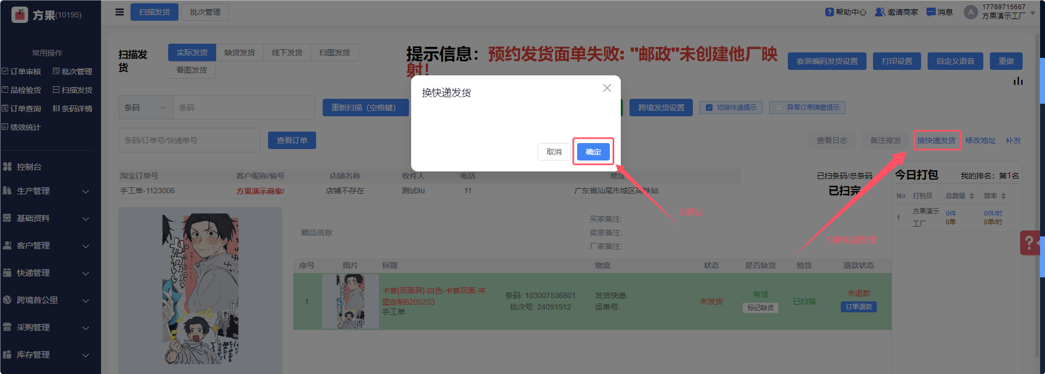
Task: Click order number 手工单-1123006
Action: coord(147,191)
